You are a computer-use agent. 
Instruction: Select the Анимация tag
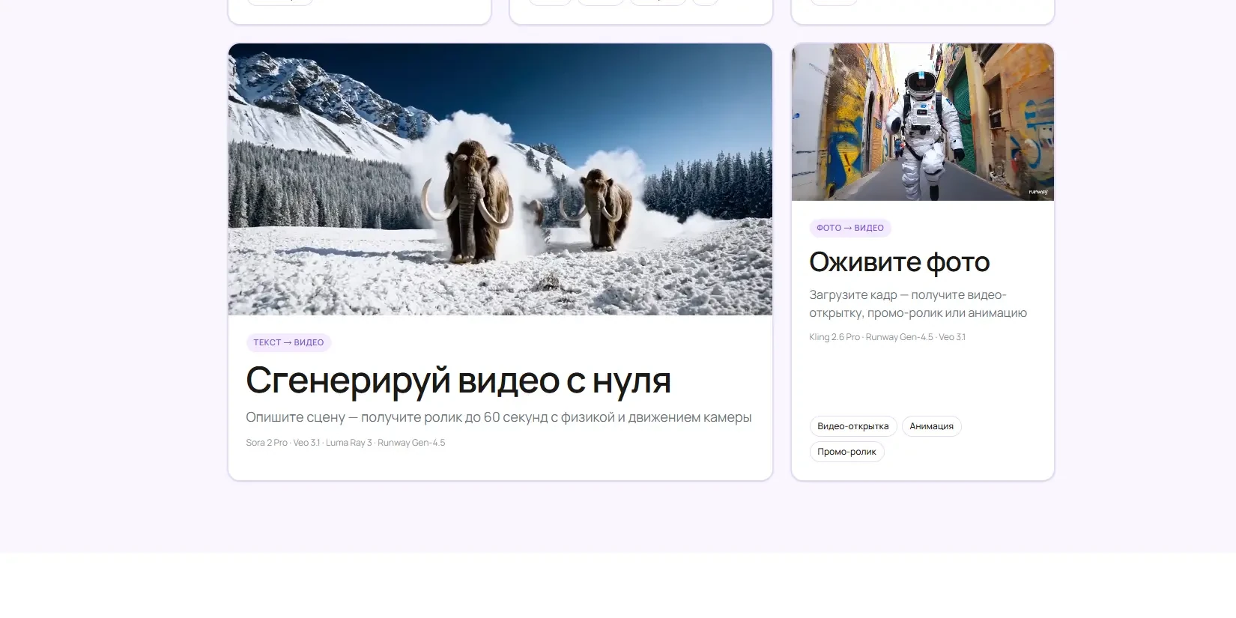[x=932, y=426]
